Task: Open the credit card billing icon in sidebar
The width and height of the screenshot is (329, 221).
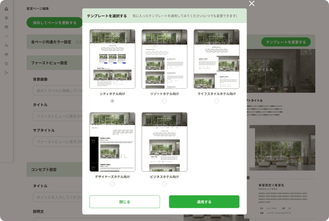Action: 6,54
